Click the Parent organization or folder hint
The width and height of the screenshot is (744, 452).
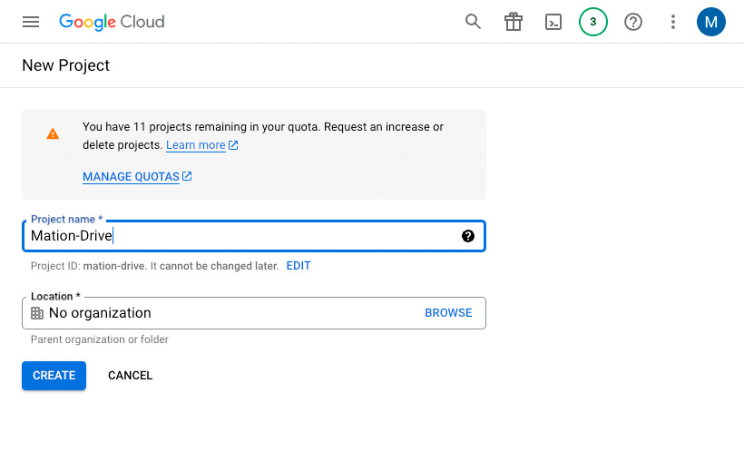(x=100, y=339)
